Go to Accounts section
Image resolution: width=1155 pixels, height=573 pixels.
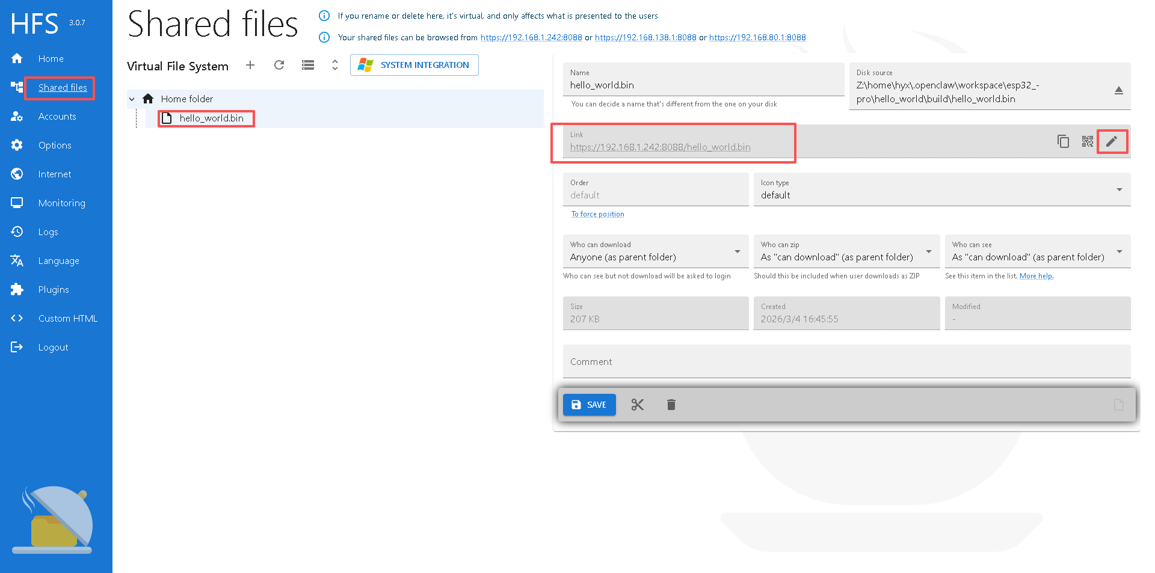(x=57, y=116)
